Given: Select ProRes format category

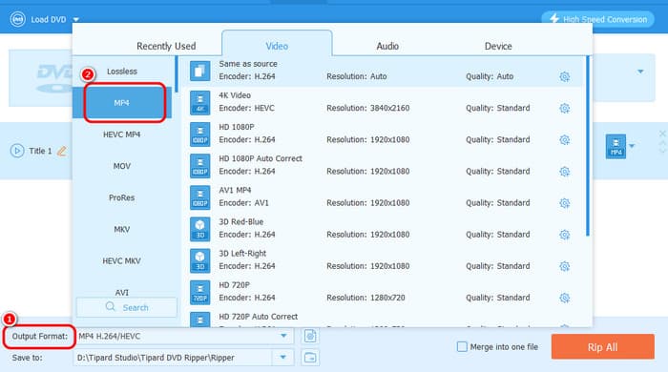Looking at the screenshot, I should (122, 197).
